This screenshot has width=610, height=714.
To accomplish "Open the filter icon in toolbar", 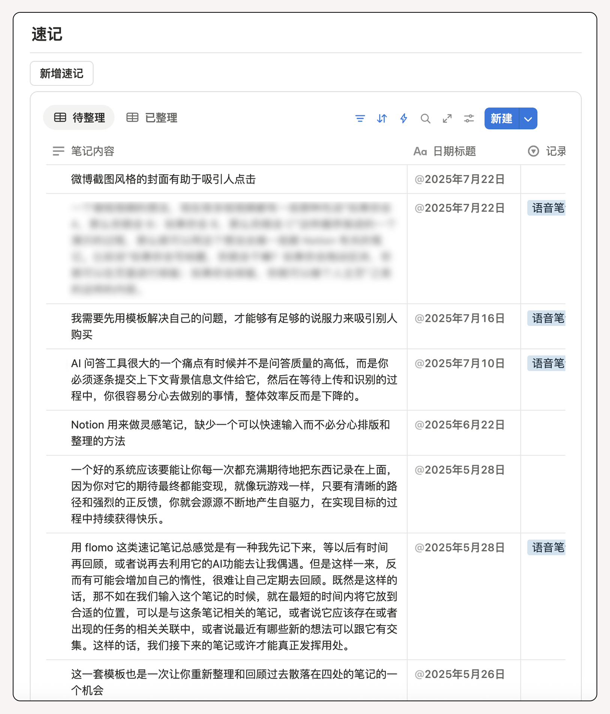I will (360, 119).
